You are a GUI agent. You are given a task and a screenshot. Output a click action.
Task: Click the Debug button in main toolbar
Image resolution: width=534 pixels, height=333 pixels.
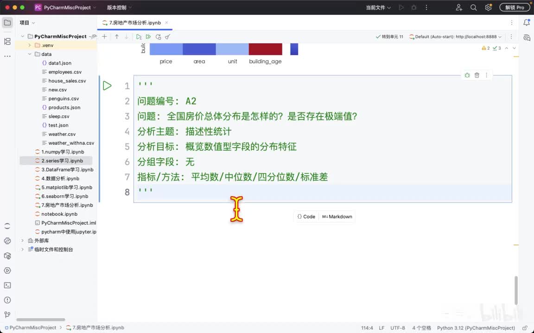(x=414, y=7)
